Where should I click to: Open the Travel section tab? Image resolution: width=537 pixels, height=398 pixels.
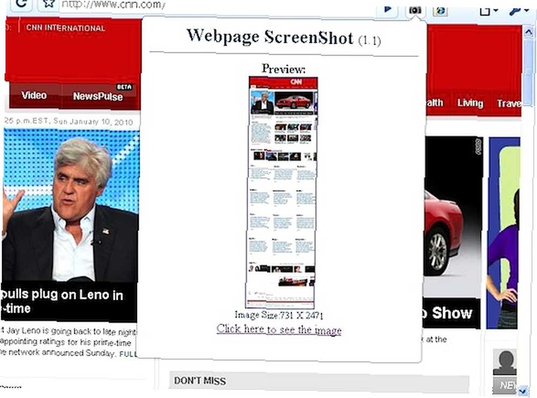509,104
